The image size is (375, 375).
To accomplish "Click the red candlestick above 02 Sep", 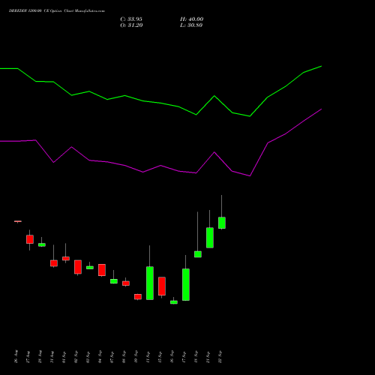I will (x=78, y=267).
